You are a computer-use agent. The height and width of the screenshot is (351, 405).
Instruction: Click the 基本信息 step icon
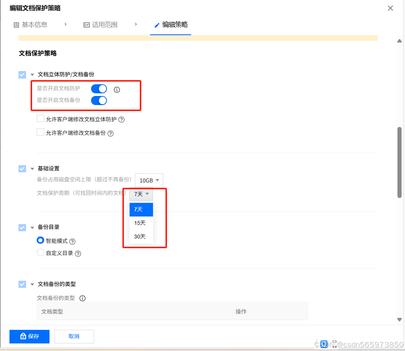point(16,25)
